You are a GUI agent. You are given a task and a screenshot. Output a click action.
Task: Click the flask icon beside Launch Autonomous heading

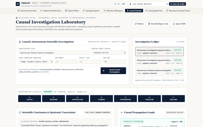(x=20, y=42)
